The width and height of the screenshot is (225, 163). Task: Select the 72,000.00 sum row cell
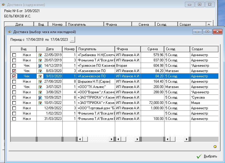152,103
